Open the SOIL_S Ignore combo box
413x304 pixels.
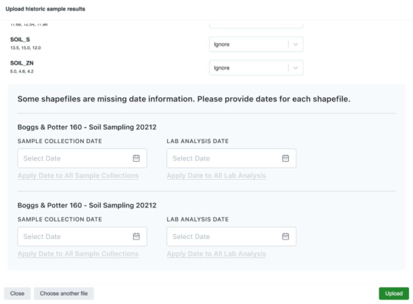(256, 44)
